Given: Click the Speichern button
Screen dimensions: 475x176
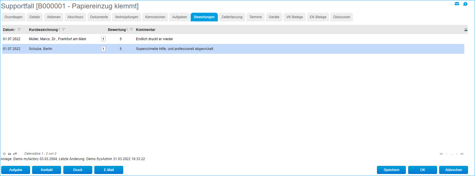Looking at the screenshot, I should [391, 170].
